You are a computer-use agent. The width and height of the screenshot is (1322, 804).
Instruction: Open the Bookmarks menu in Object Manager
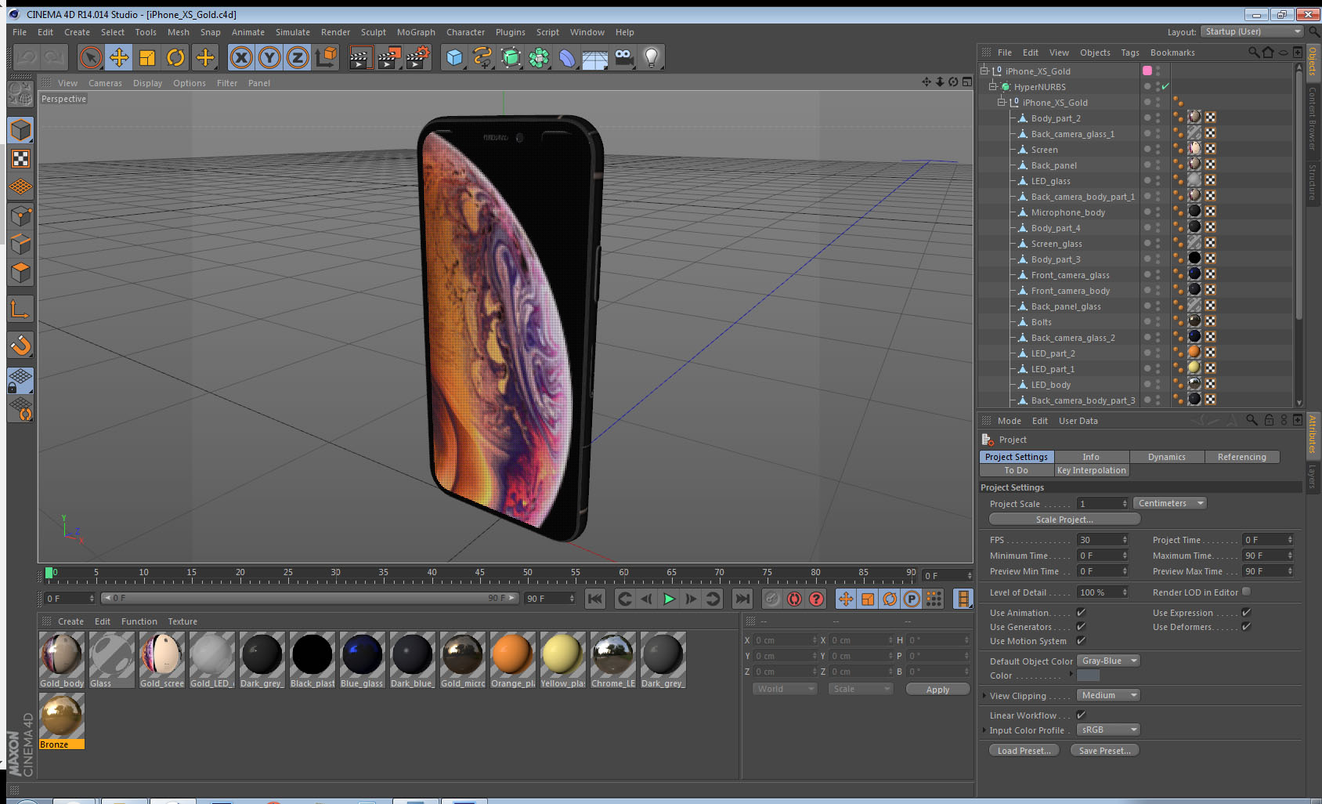click(x=1172, y=53)
